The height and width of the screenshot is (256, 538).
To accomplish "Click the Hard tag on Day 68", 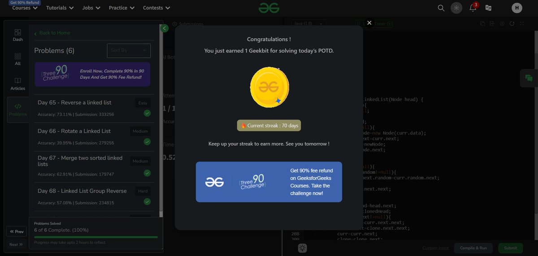I will tap(143, 191).
